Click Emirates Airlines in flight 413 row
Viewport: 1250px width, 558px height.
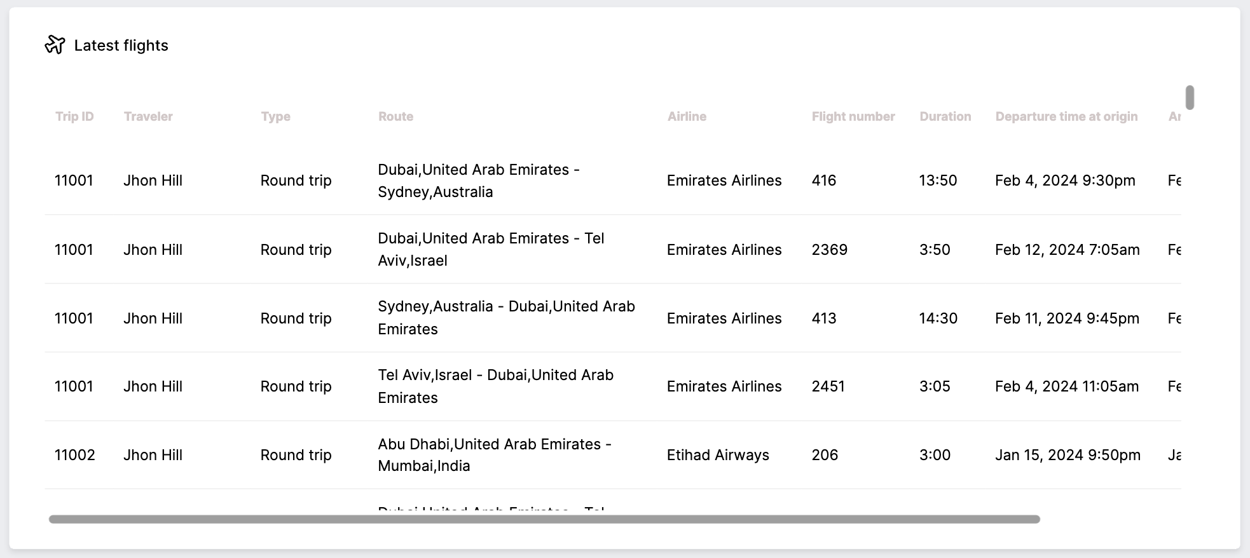coord(724,318)
